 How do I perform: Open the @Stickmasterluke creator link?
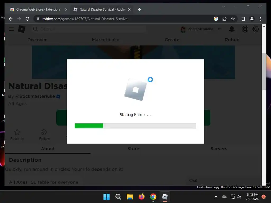point(35,96)
